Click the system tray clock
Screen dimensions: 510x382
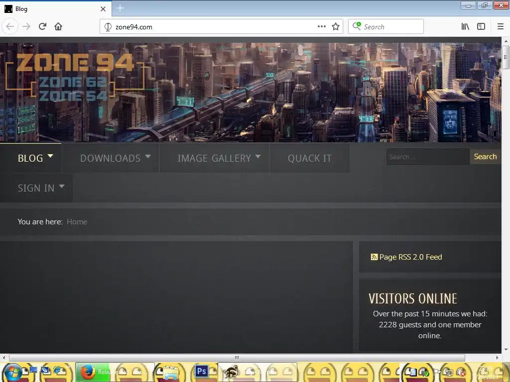pyautogui.click(x=485, y=372)
